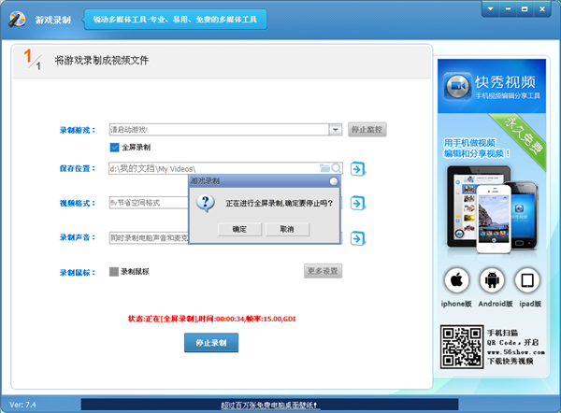Click the devices promo image of 快秀视频
Image resolution: width=561 pixels, height=413 pixels.
click(x=492, y=209)
